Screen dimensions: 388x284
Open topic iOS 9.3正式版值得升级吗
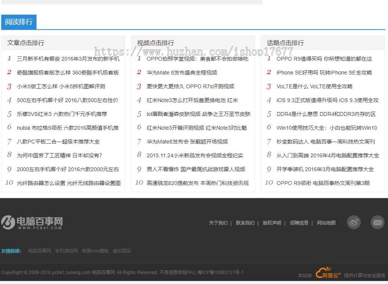tap(328, 100)
